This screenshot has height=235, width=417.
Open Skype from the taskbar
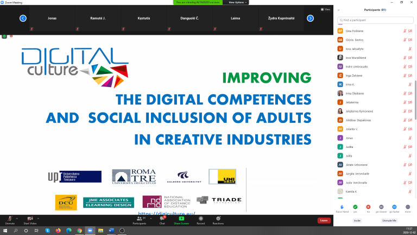(x=47, y=231)
